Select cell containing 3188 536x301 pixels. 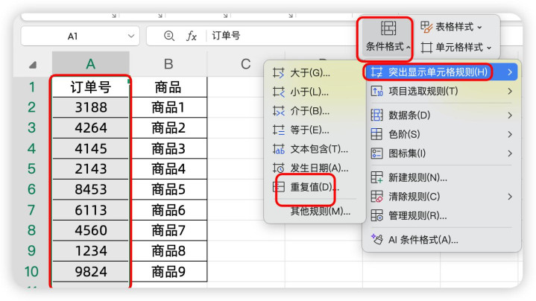[91, 107]
